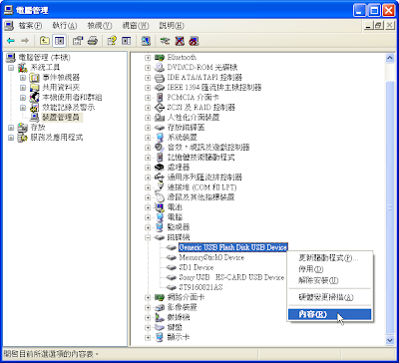This screenshot has height=363, width=399.
Task: Click the vertical scrollbar thumb
Action: click(390, 207)
